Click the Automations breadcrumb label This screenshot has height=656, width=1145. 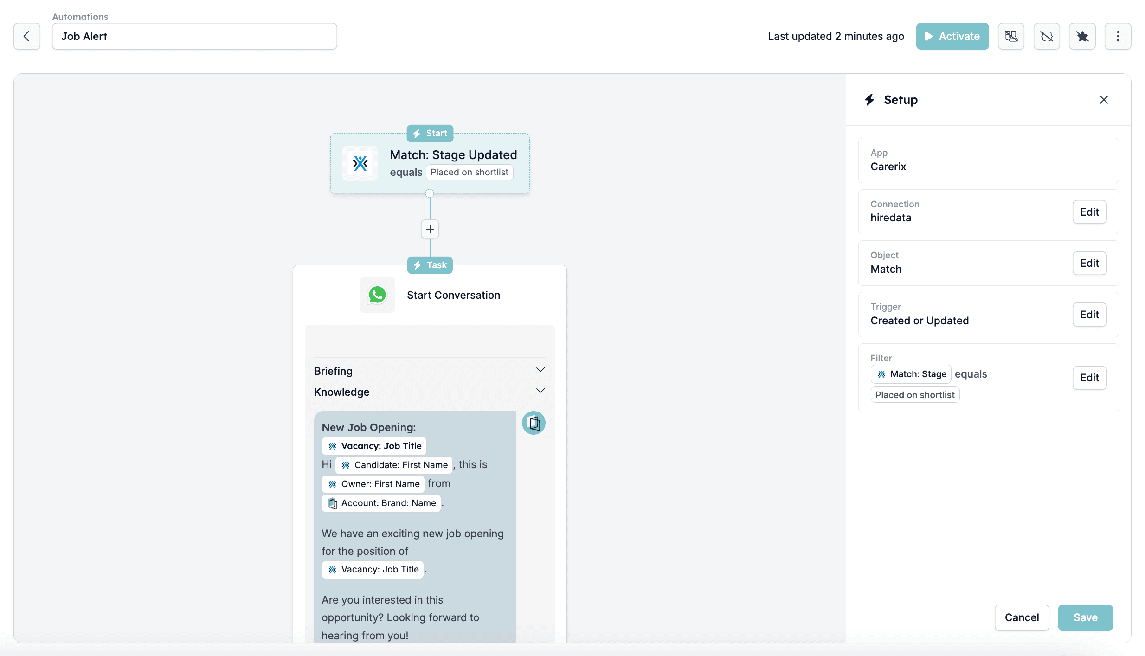pyautogui.click(x=80, y=17)
